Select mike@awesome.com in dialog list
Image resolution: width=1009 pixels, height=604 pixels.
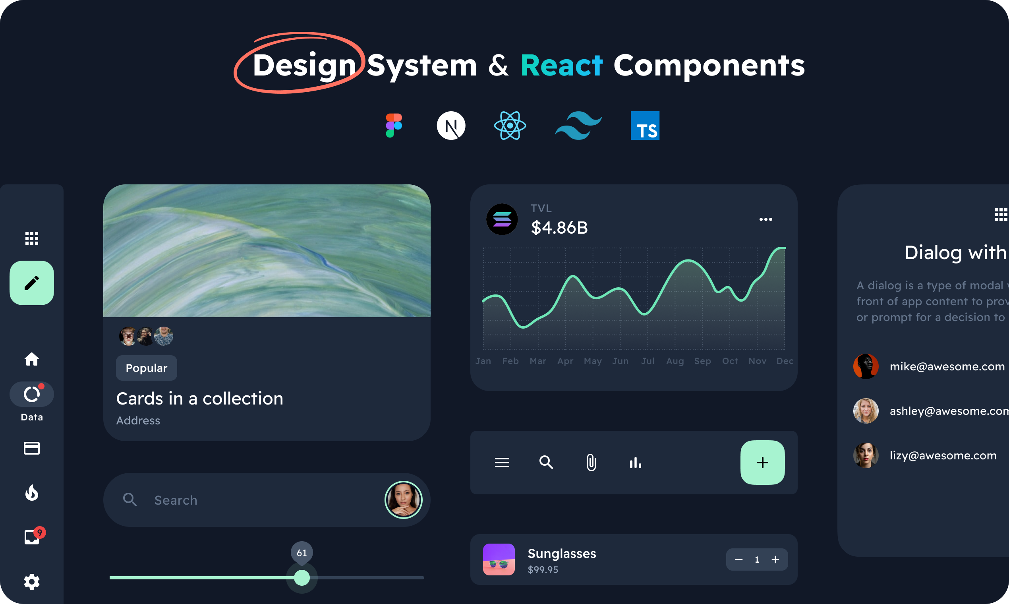tap(946, 366)
